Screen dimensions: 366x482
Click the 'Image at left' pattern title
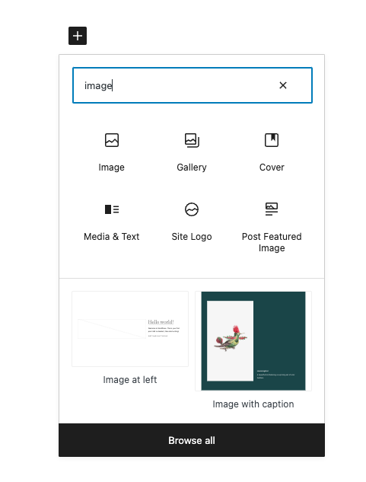click(x=130, y=380)
